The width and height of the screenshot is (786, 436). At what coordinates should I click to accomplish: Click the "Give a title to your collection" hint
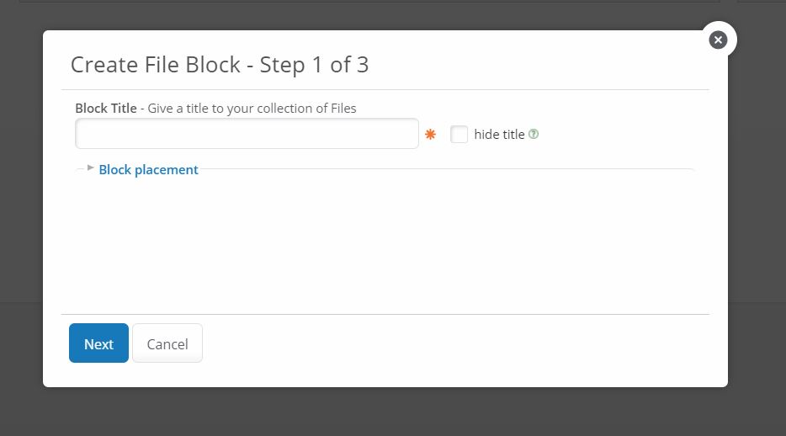[x=252, y=108]
